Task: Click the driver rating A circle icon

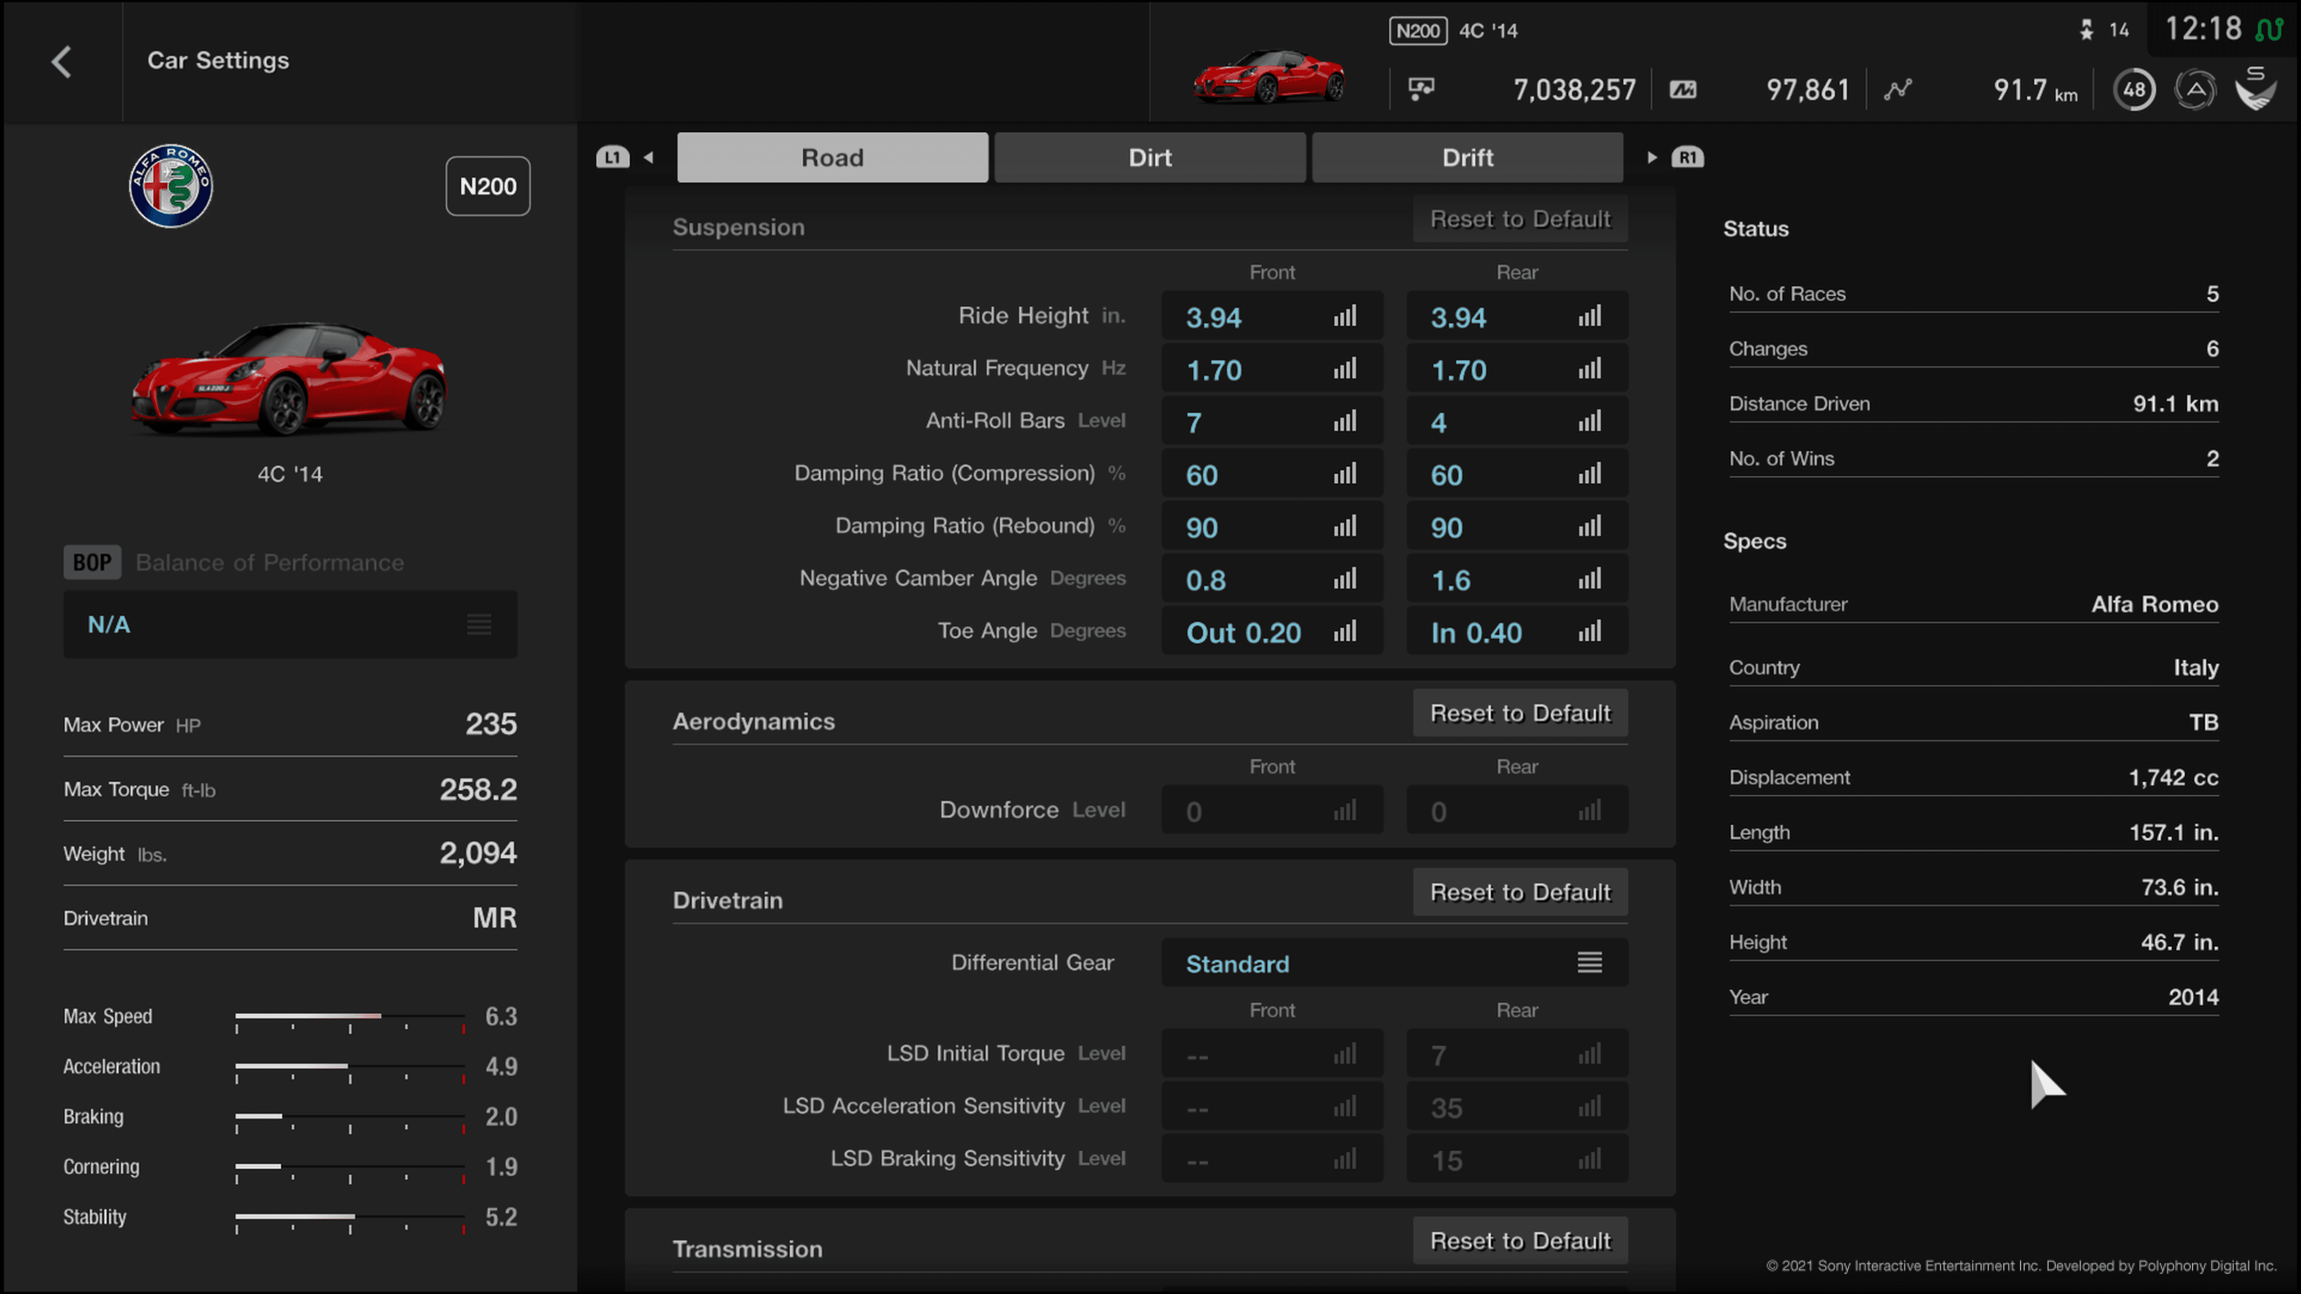Action: coord(2196,89)
